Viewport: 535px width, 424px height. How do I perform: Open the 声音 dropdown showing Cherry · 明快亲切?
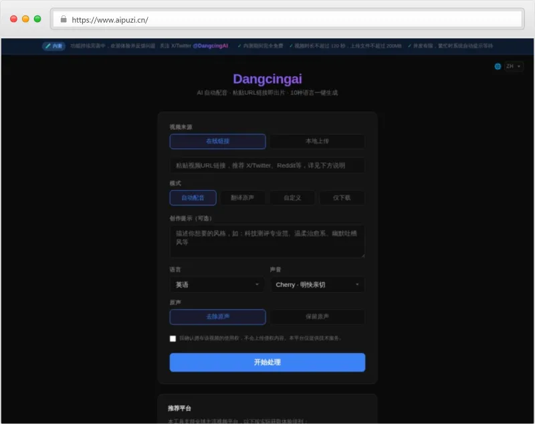317,284
